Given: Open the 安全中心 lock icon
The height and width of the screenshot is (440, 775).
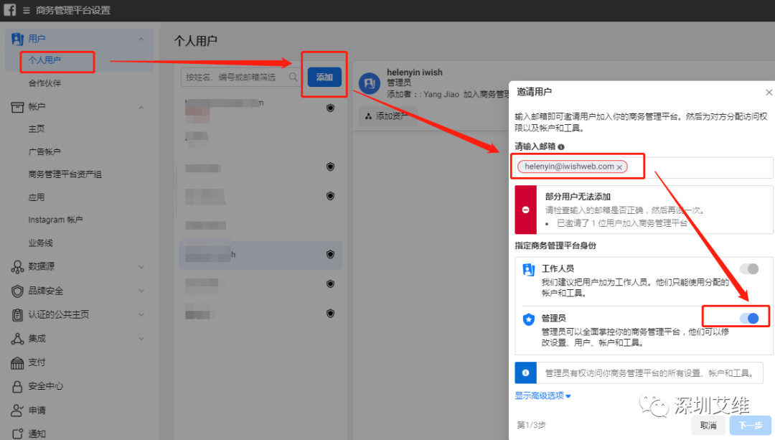Looking at the screenshot, I should pos(18,386).
